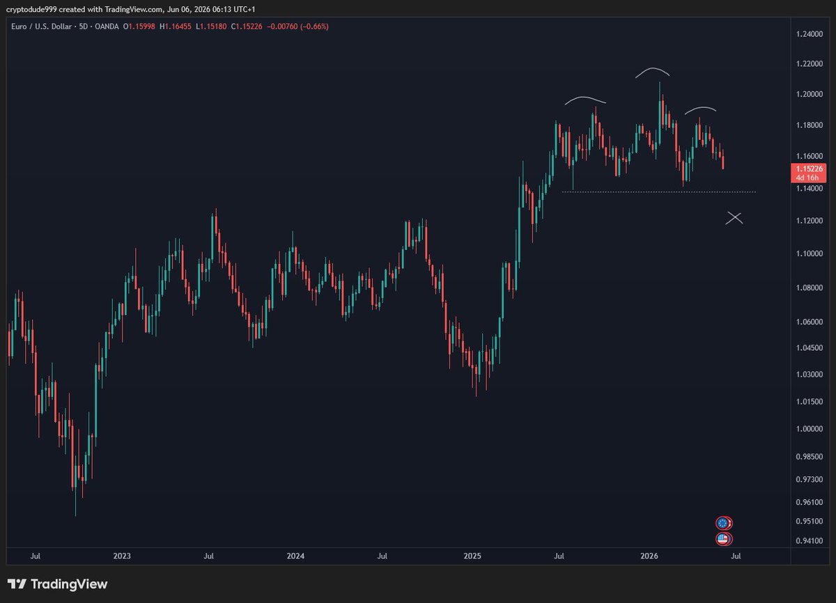This screenshot has height=603, width=836.
Task: Select the X mark drawing below support
Action: [x=734, y=218]
